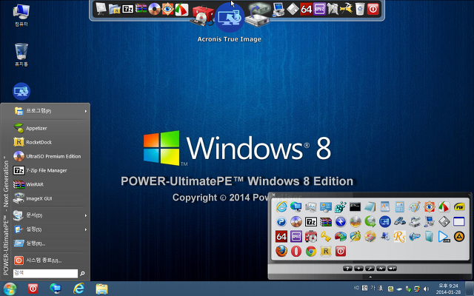Open Internet Explorer from the taskbar

point(79,289)
